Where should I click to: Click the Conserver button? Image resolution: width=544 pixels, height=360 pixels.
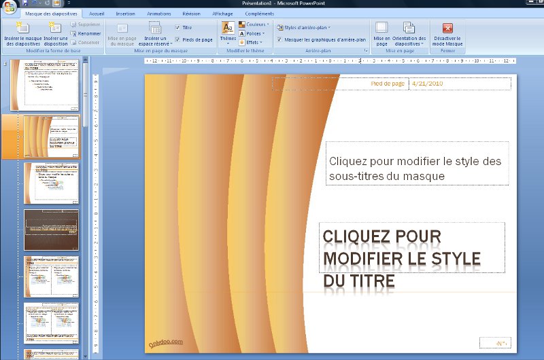(85, 42)
